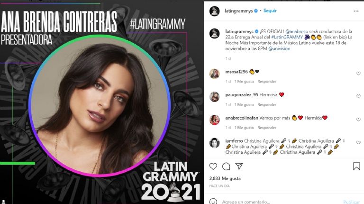Image resolution: width=364 pixels, height=204 pixels.
Task: Open the comment bubble icon
Action: point(226,167)
